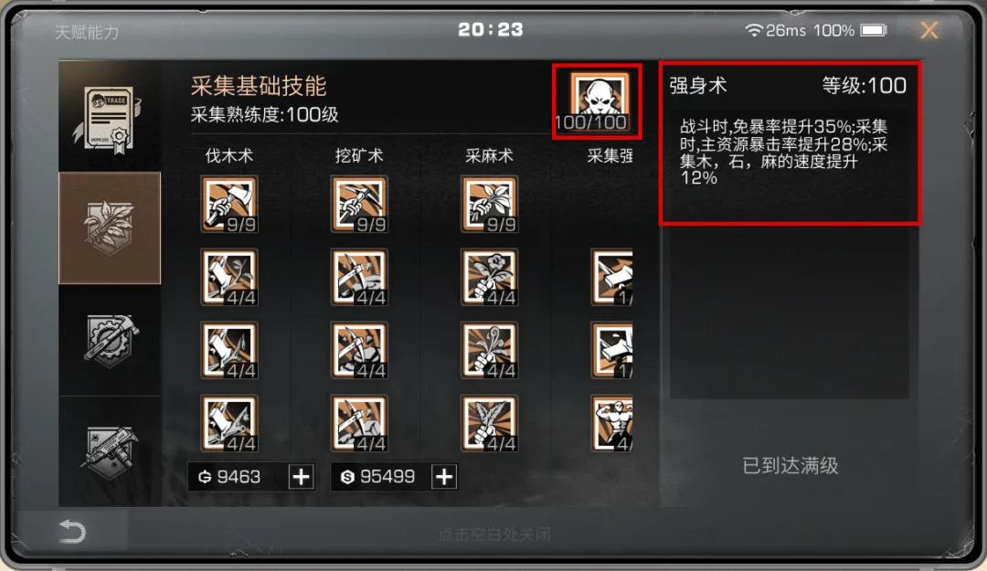The width and height of the screenshot is (987, 571).
Task: Switch to the trade certificate sidebar tab
Action: pos(110,116)
